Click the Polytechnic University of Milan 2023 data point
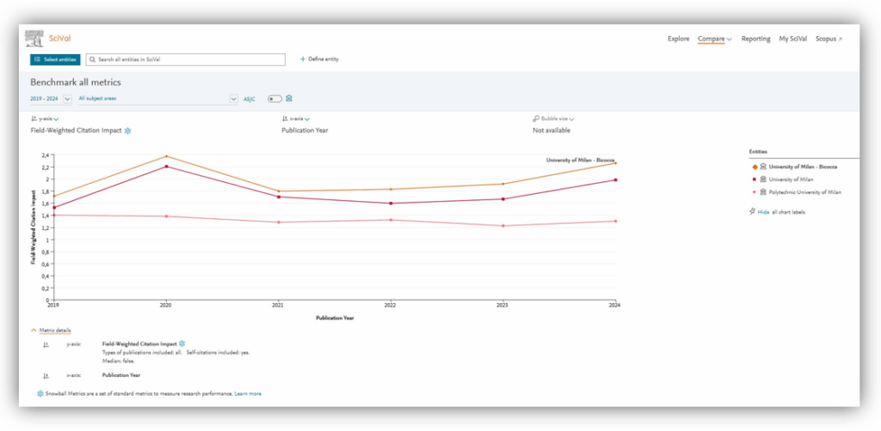881x431 pixels. pyautogui.click(x=502, y=226)
